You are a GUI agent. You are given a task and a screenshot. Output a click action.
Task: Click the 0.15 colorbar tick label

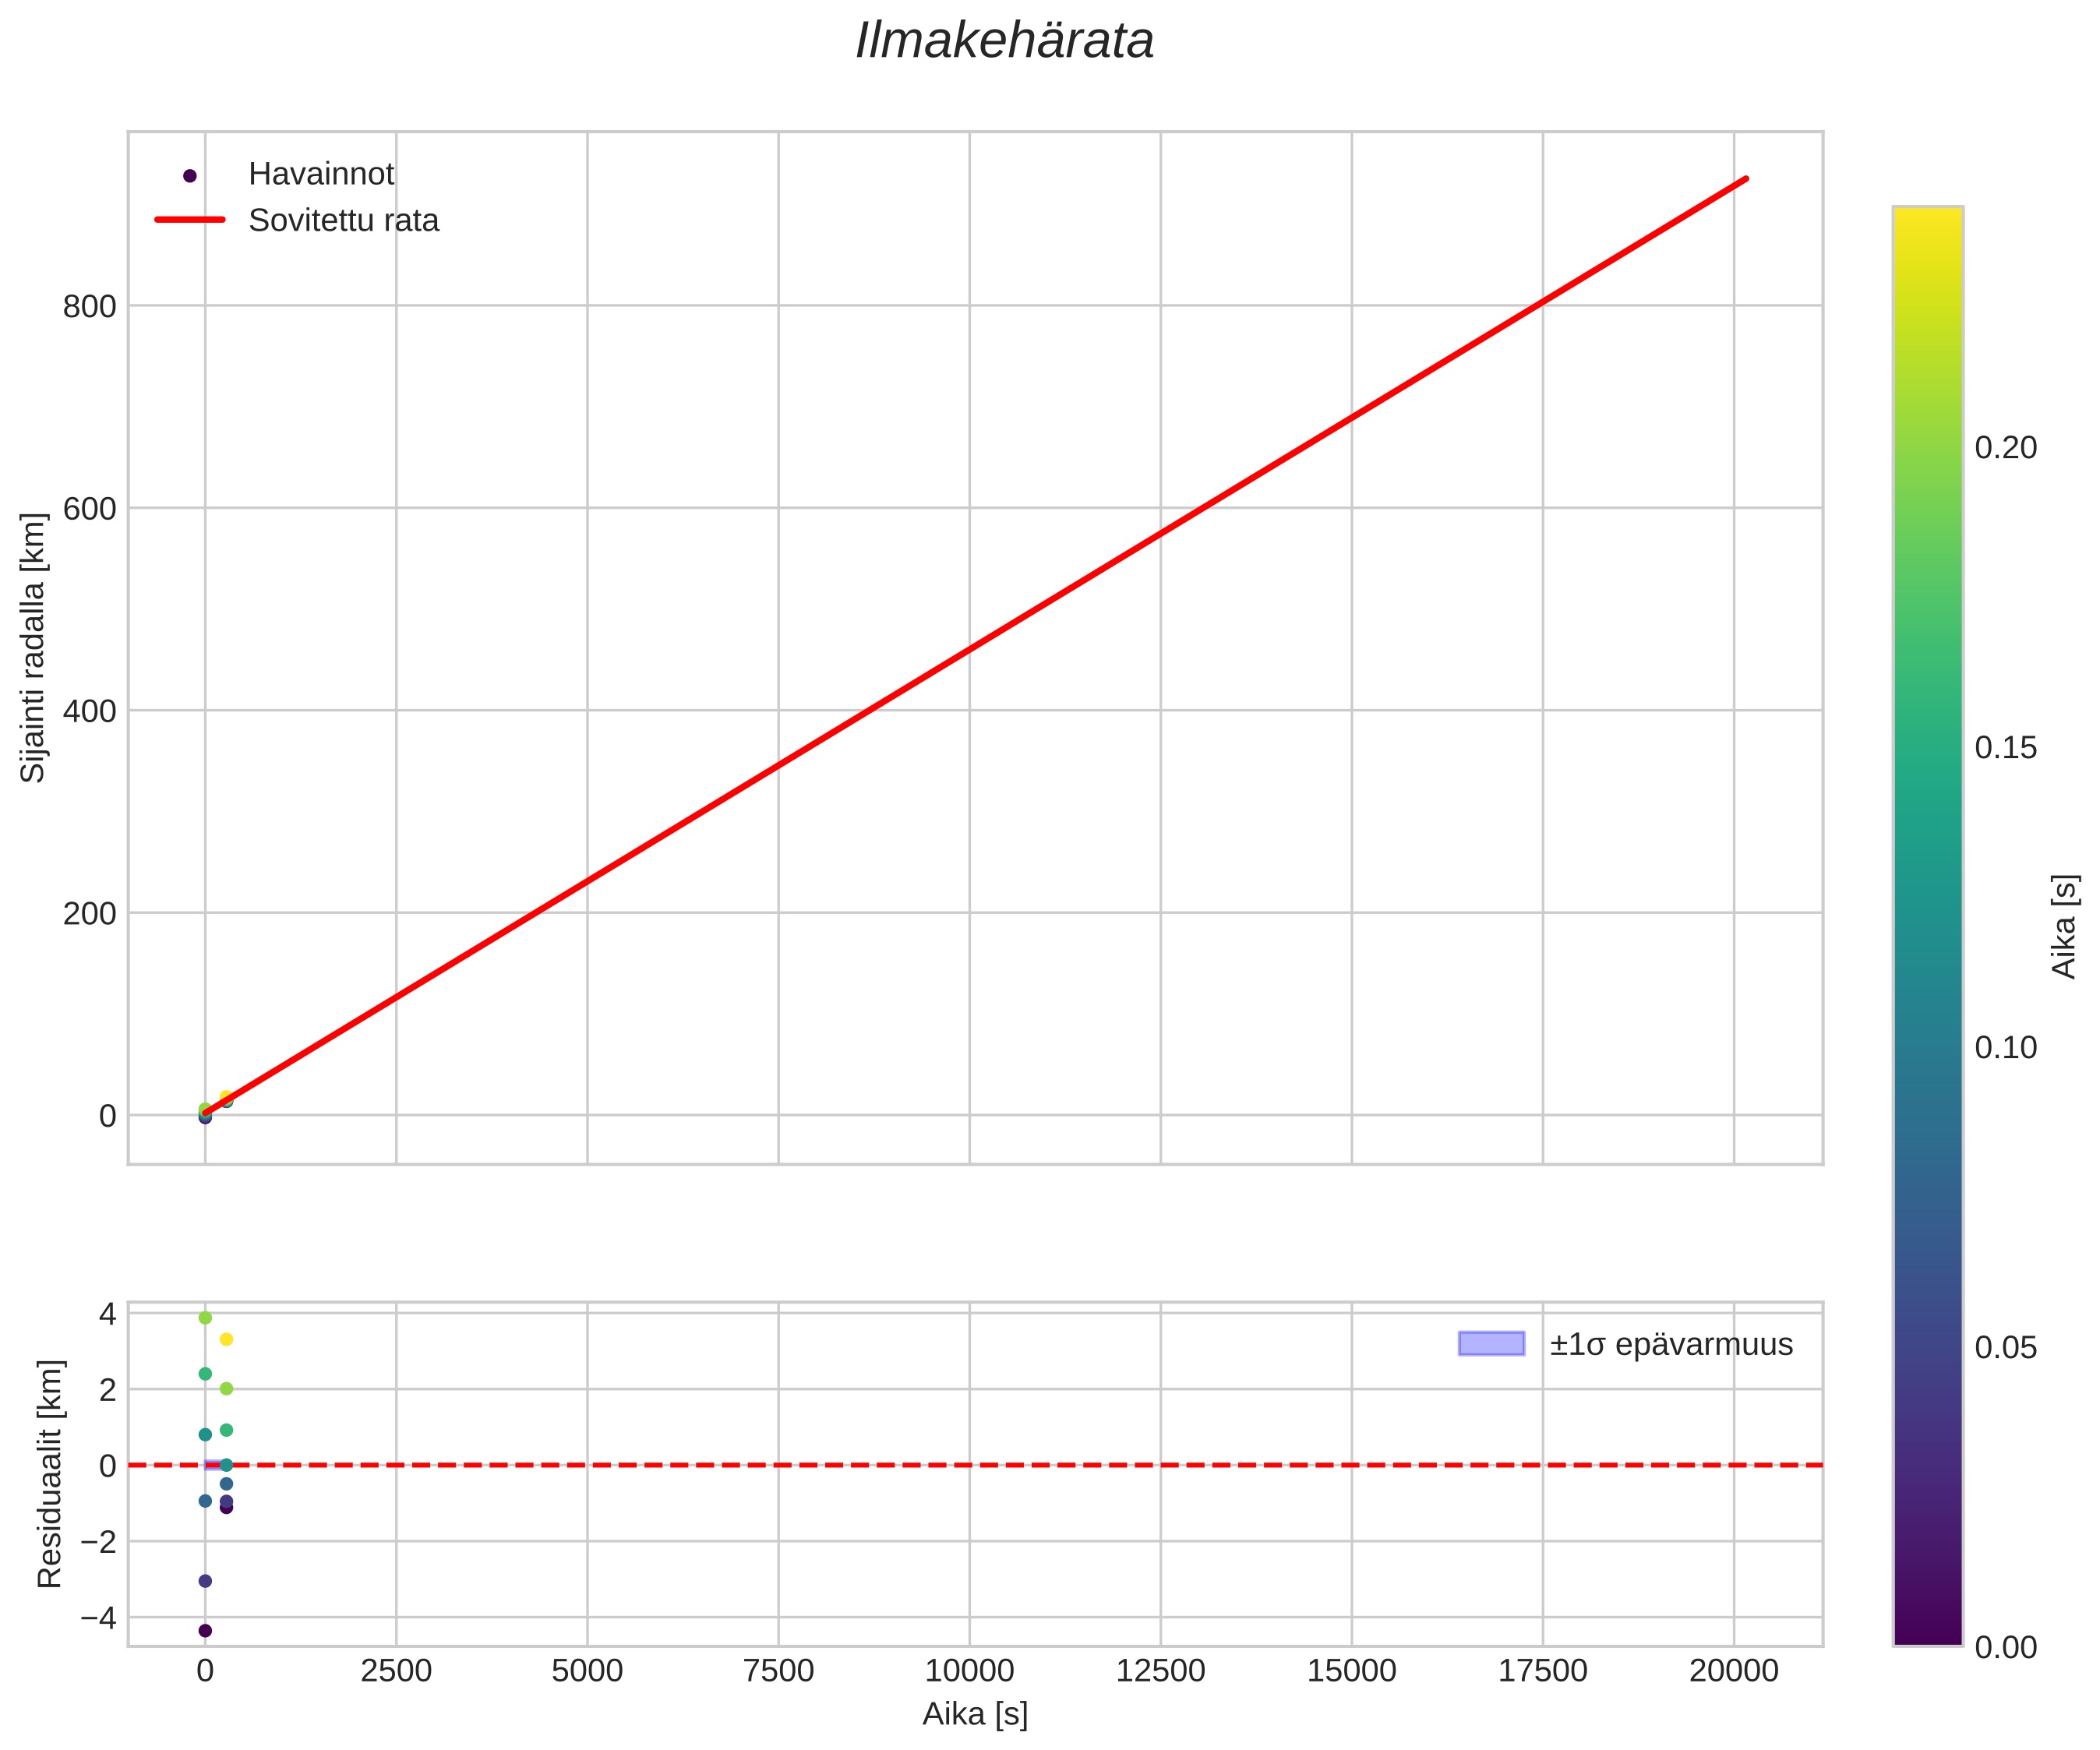pos(2005,748)
